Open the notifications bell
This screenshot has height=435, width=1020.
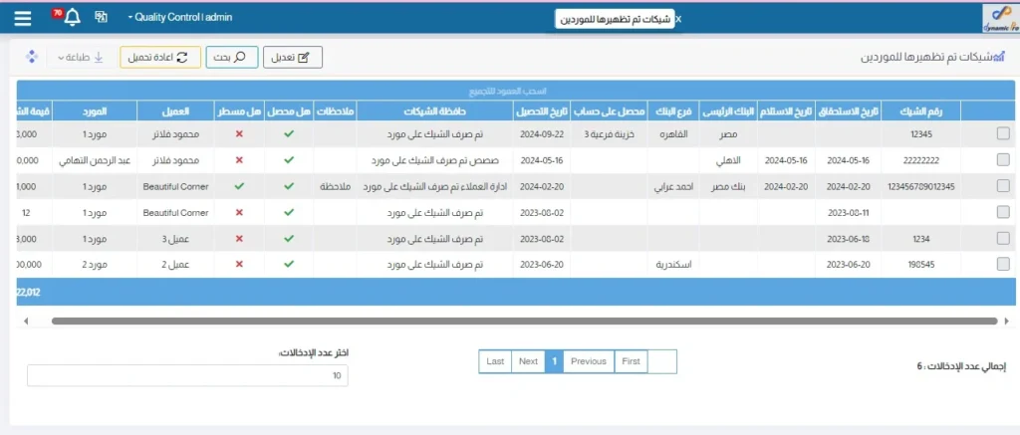click(71, 18)
